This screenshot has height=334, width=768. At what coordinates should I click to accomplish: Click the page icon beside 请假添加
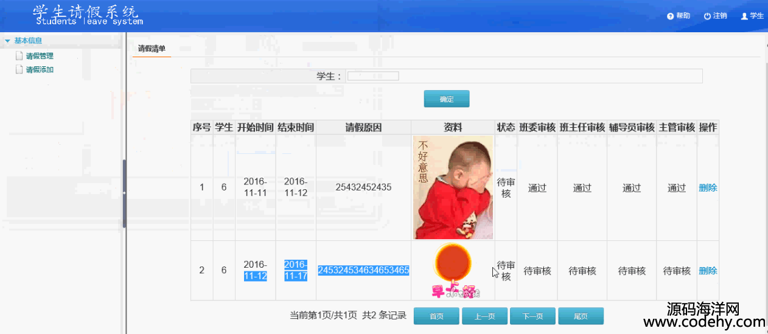pyautogui.click(x=19, y=69)
